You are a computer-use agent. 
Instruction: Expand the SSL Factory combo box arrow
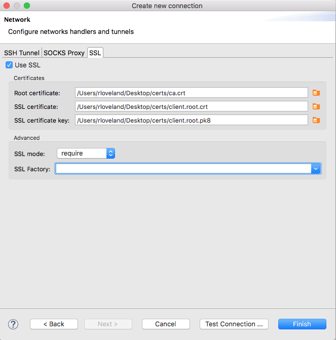tap(316, 169)
